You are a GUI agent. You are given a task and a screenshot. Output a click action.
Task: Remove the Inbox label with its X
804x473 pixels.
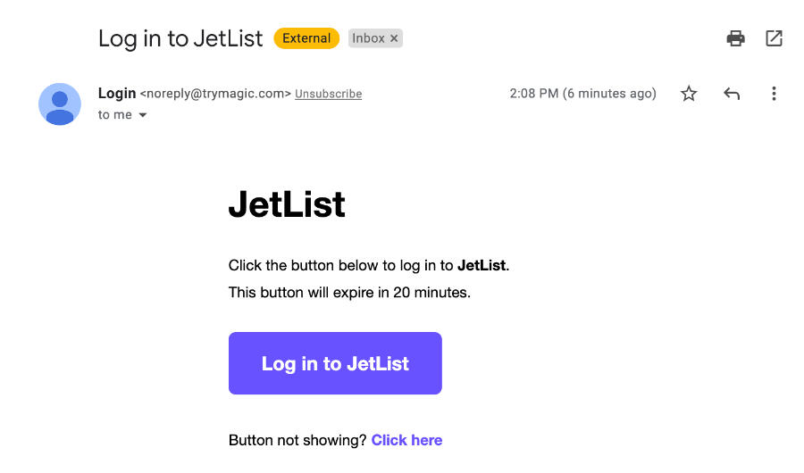pos(394,38)
